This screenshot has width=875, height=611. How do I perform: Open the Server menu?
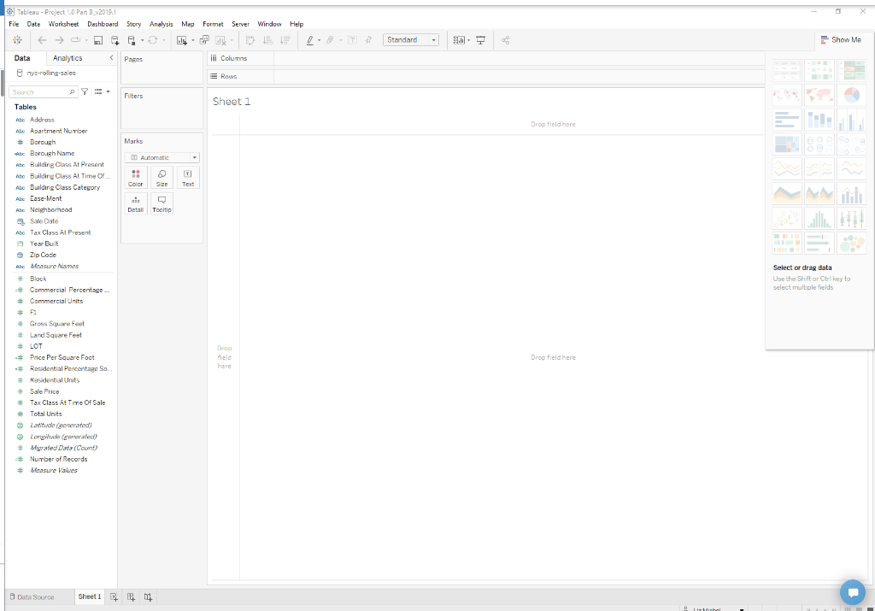click(x=240, y=24)
